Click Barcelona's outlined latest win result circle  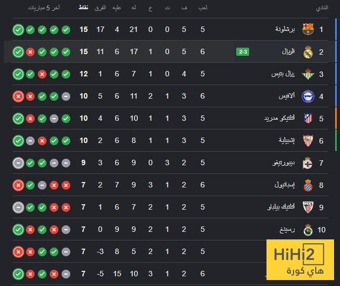[18, 30]
